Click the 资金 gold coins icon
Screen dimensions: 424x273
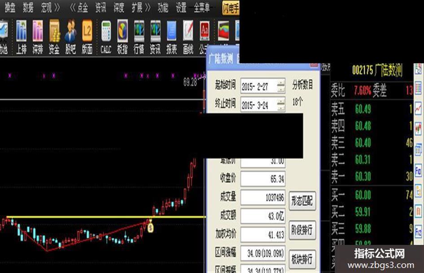(x=54, y=37)
